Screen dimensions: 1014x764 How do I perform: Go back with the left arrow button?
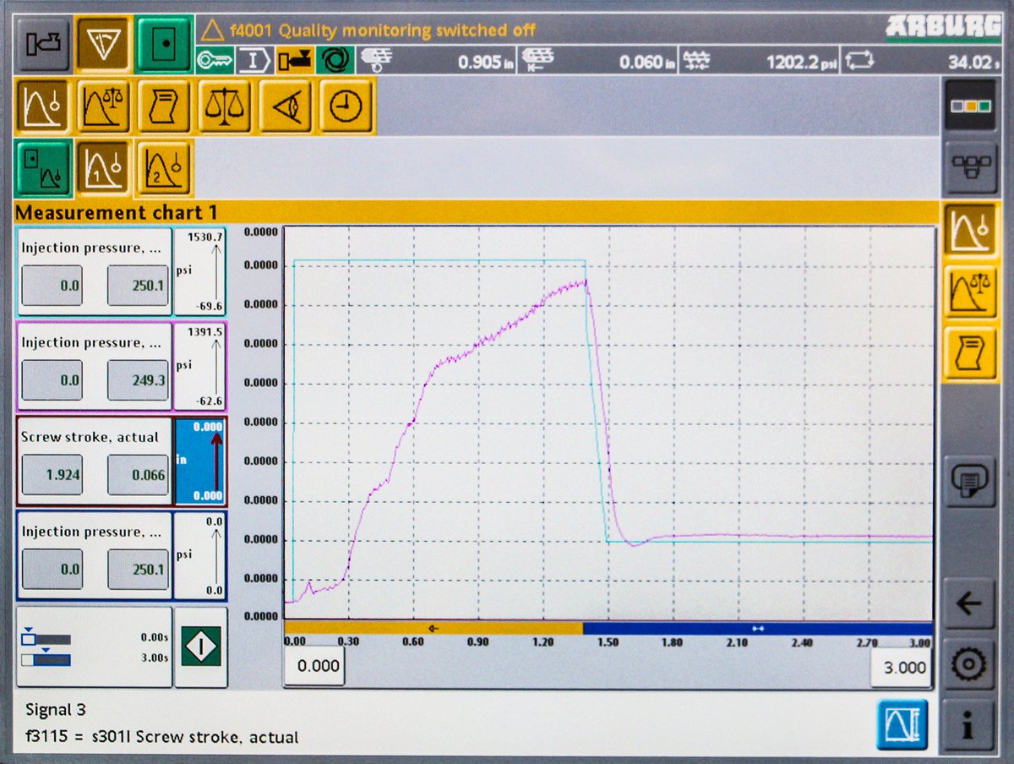click(x=969, y=603)
